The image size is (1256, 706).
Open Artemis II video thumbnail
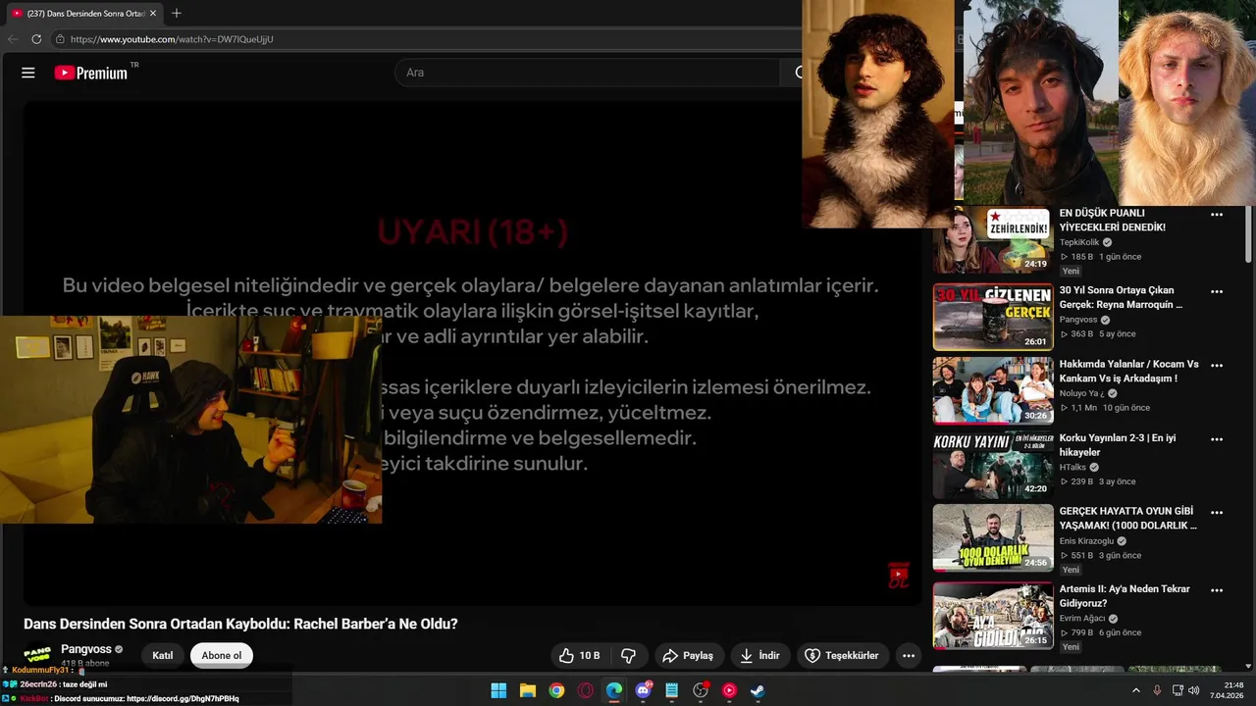(993, 616)
